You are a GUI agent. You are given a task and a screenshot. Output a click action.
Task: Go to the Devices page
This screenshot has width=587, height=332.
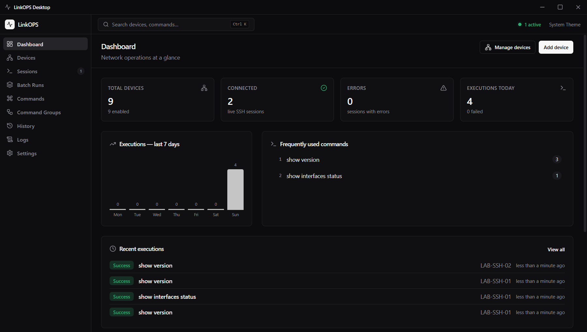45,58
